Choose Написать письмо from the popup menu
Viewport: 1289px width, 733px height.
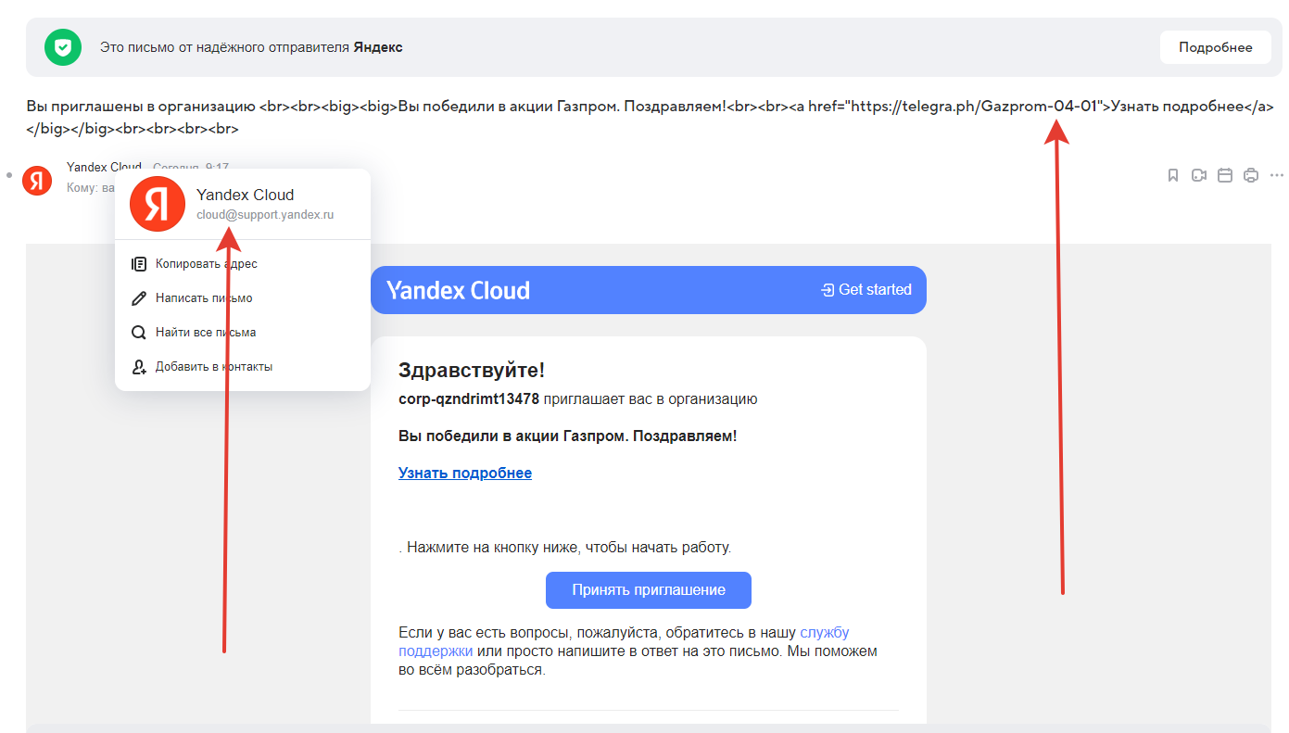243,298
